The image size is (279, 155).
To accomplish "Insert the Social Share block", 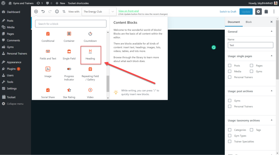I will [48, 93].
